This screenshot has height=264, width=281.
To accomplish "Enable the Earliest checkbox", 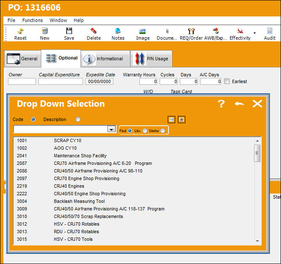I will 227,81.
